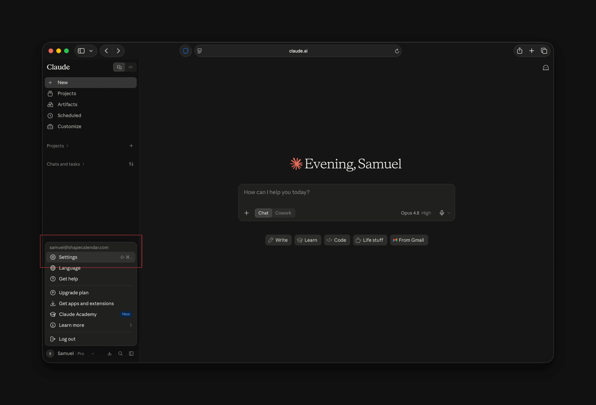The width and height of the screenshot is (596, 405).
Task: Open the chevron next to microphone
Action: point(449,213)
